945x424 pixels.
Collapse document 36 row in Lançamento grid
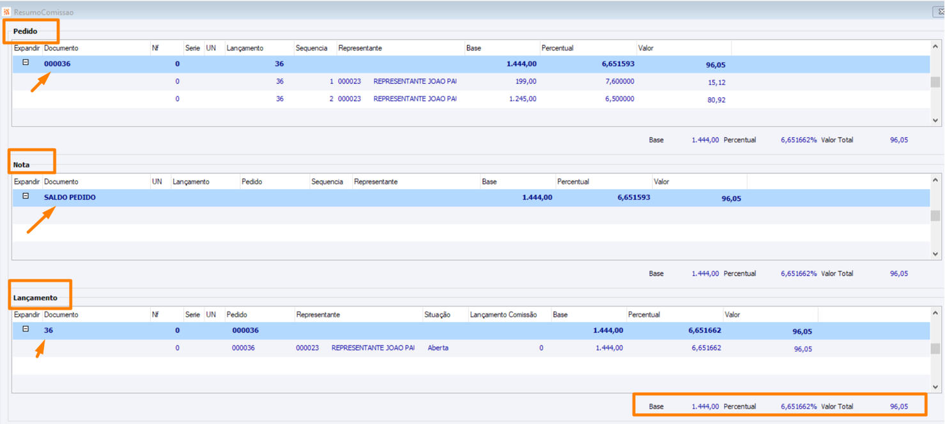(26, 329)
